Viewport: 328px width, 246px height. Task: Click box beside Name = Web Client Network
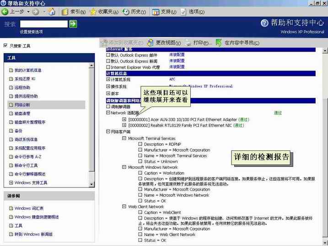tap(140, 234)
